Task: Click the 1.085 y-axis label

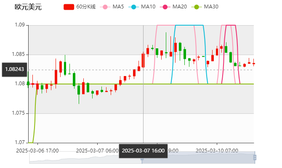Action: [19, 55]
